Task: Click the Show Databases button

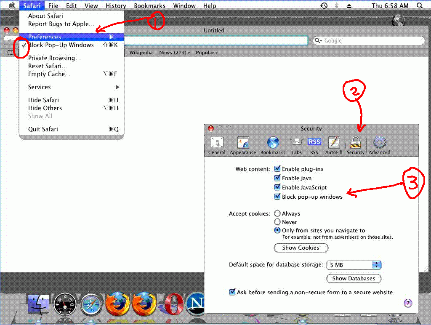Action: tap(354, 279)
